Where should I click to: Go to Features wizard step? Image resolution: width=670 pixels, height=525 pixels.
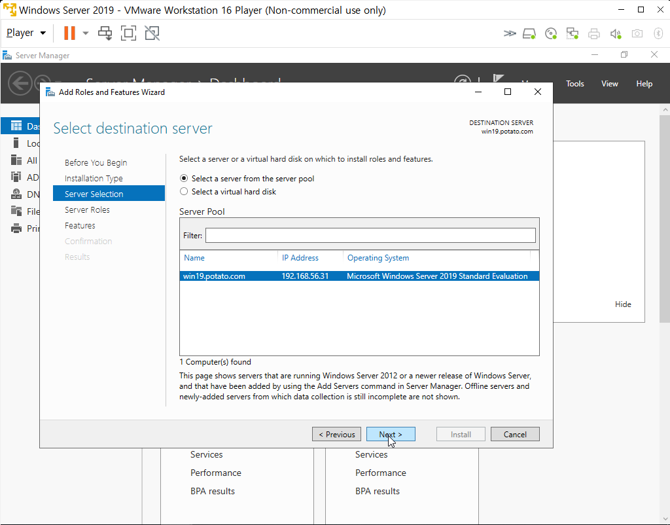tap(80, 225)
